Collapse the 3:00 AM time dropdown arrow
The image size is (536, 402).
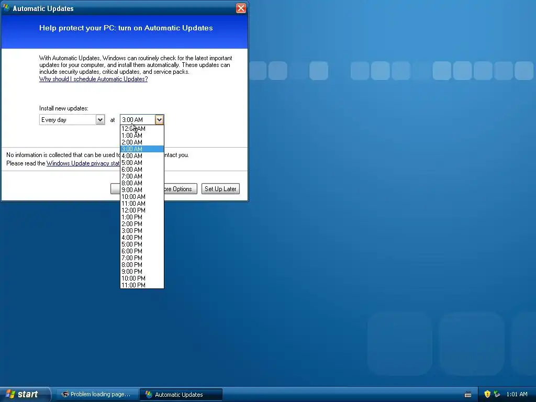point(159,120)
